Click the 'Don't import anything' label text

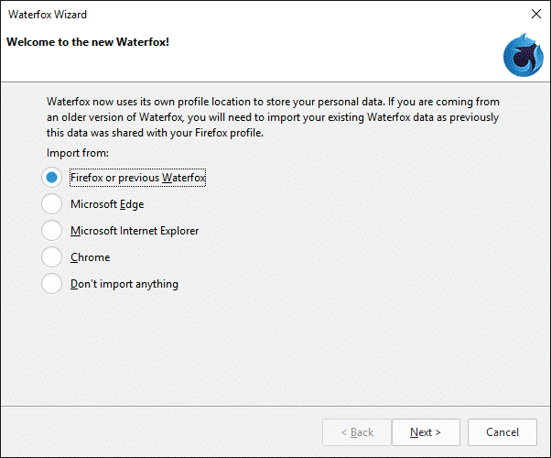pyautogui.click(x=124, y=284)
